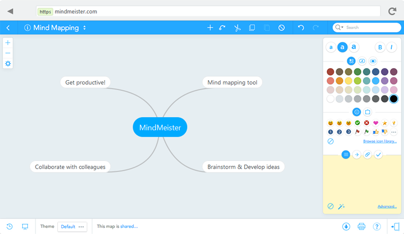This screenshot has height=234, width=404.
Task: Click the shared link in footer
Action: (x=129, y=226)
